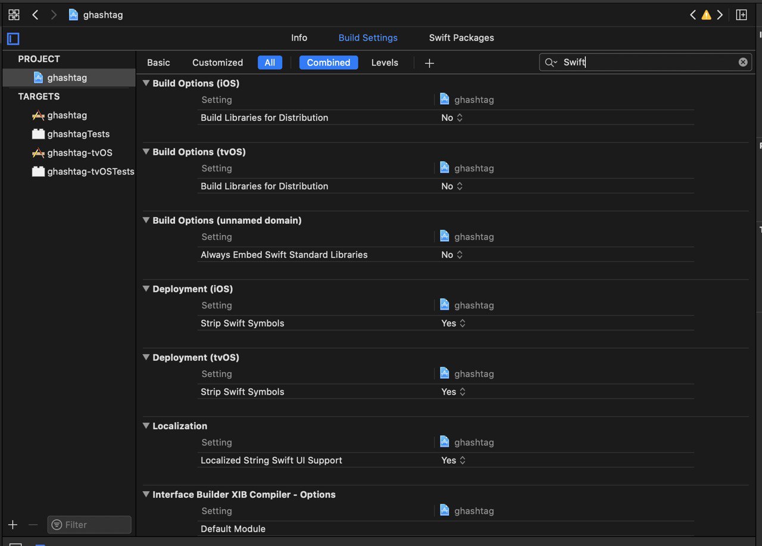Select Localized String Swift UI Support label

pos(271,460)
